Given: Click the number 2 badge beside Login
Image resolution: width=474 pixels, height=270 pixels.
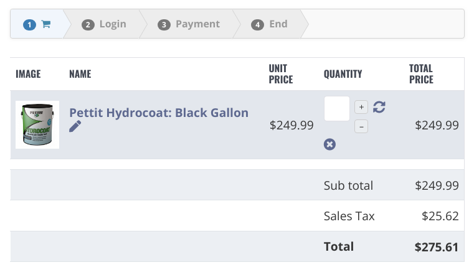Looking at the screenshot, I should click(88, 25).
